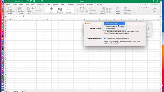Click the title bar Refresh circular arrow
This screenshot has height=92, width=164.
tap(42, 1)
